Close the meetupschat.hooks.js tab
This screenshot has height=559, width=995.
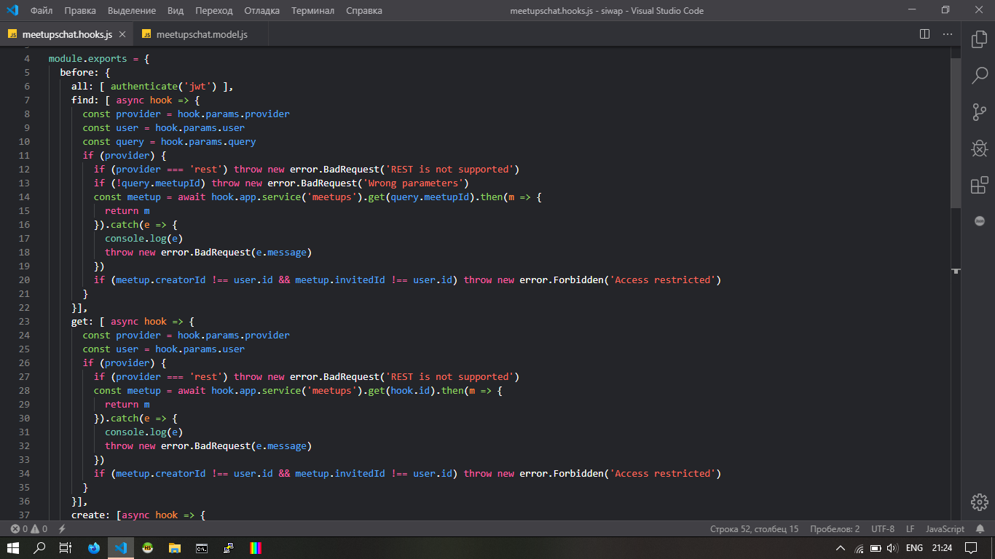click(122, 34)
